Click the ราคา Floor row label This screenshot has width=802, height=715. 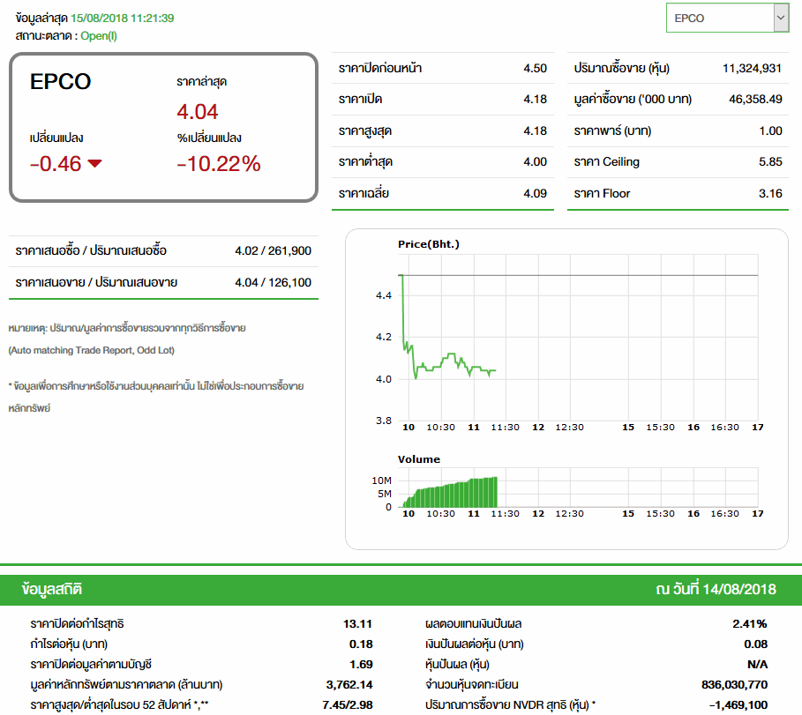(602, 194)
